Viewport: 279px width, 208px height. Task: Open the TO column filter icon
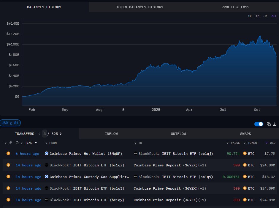click(x=135, y=143)
